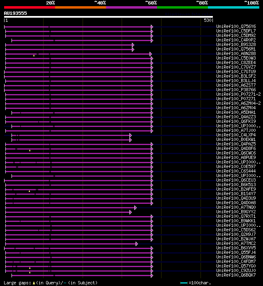Select the UniRef100_B3LLJ4 label
Screen dimensions: 263x286
(x=236, y=81)
